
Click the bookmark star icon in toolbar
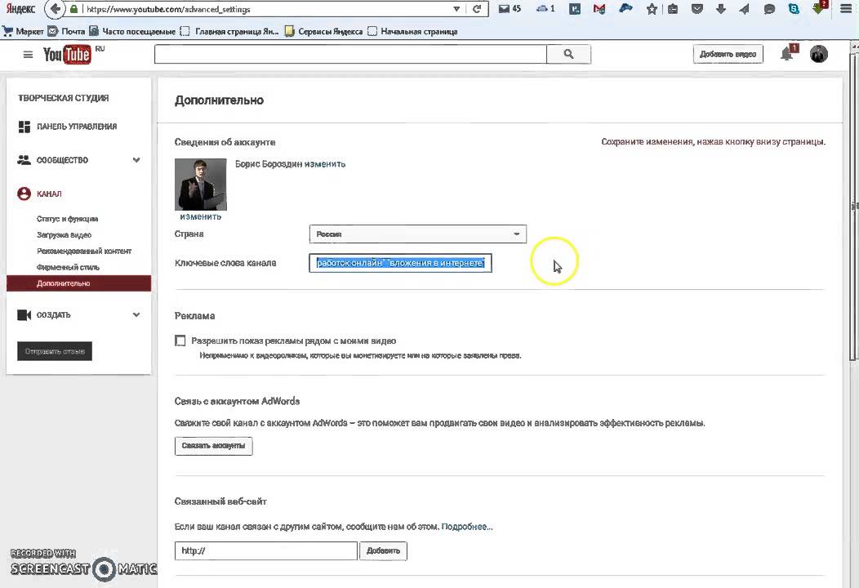(652, 10)
